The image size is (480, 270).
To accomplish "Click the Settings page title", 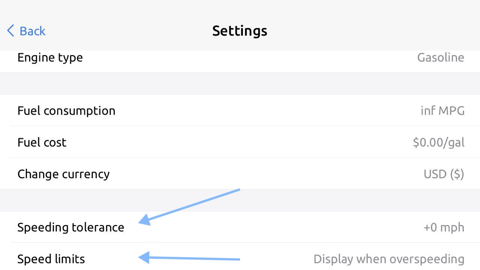I will 240,31.
